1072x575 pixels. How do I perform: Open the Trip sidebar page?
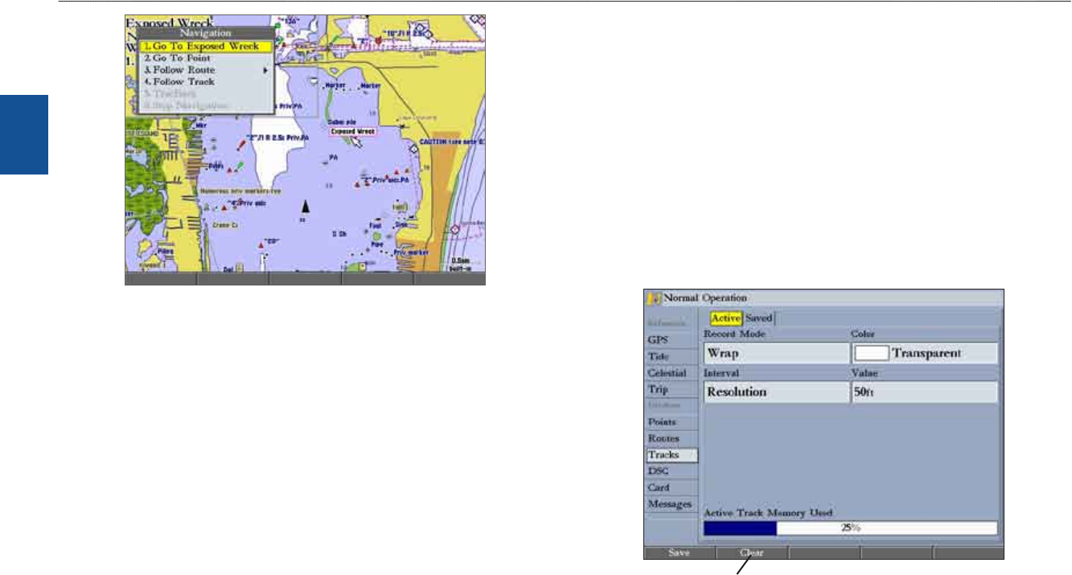coord(672,389)
